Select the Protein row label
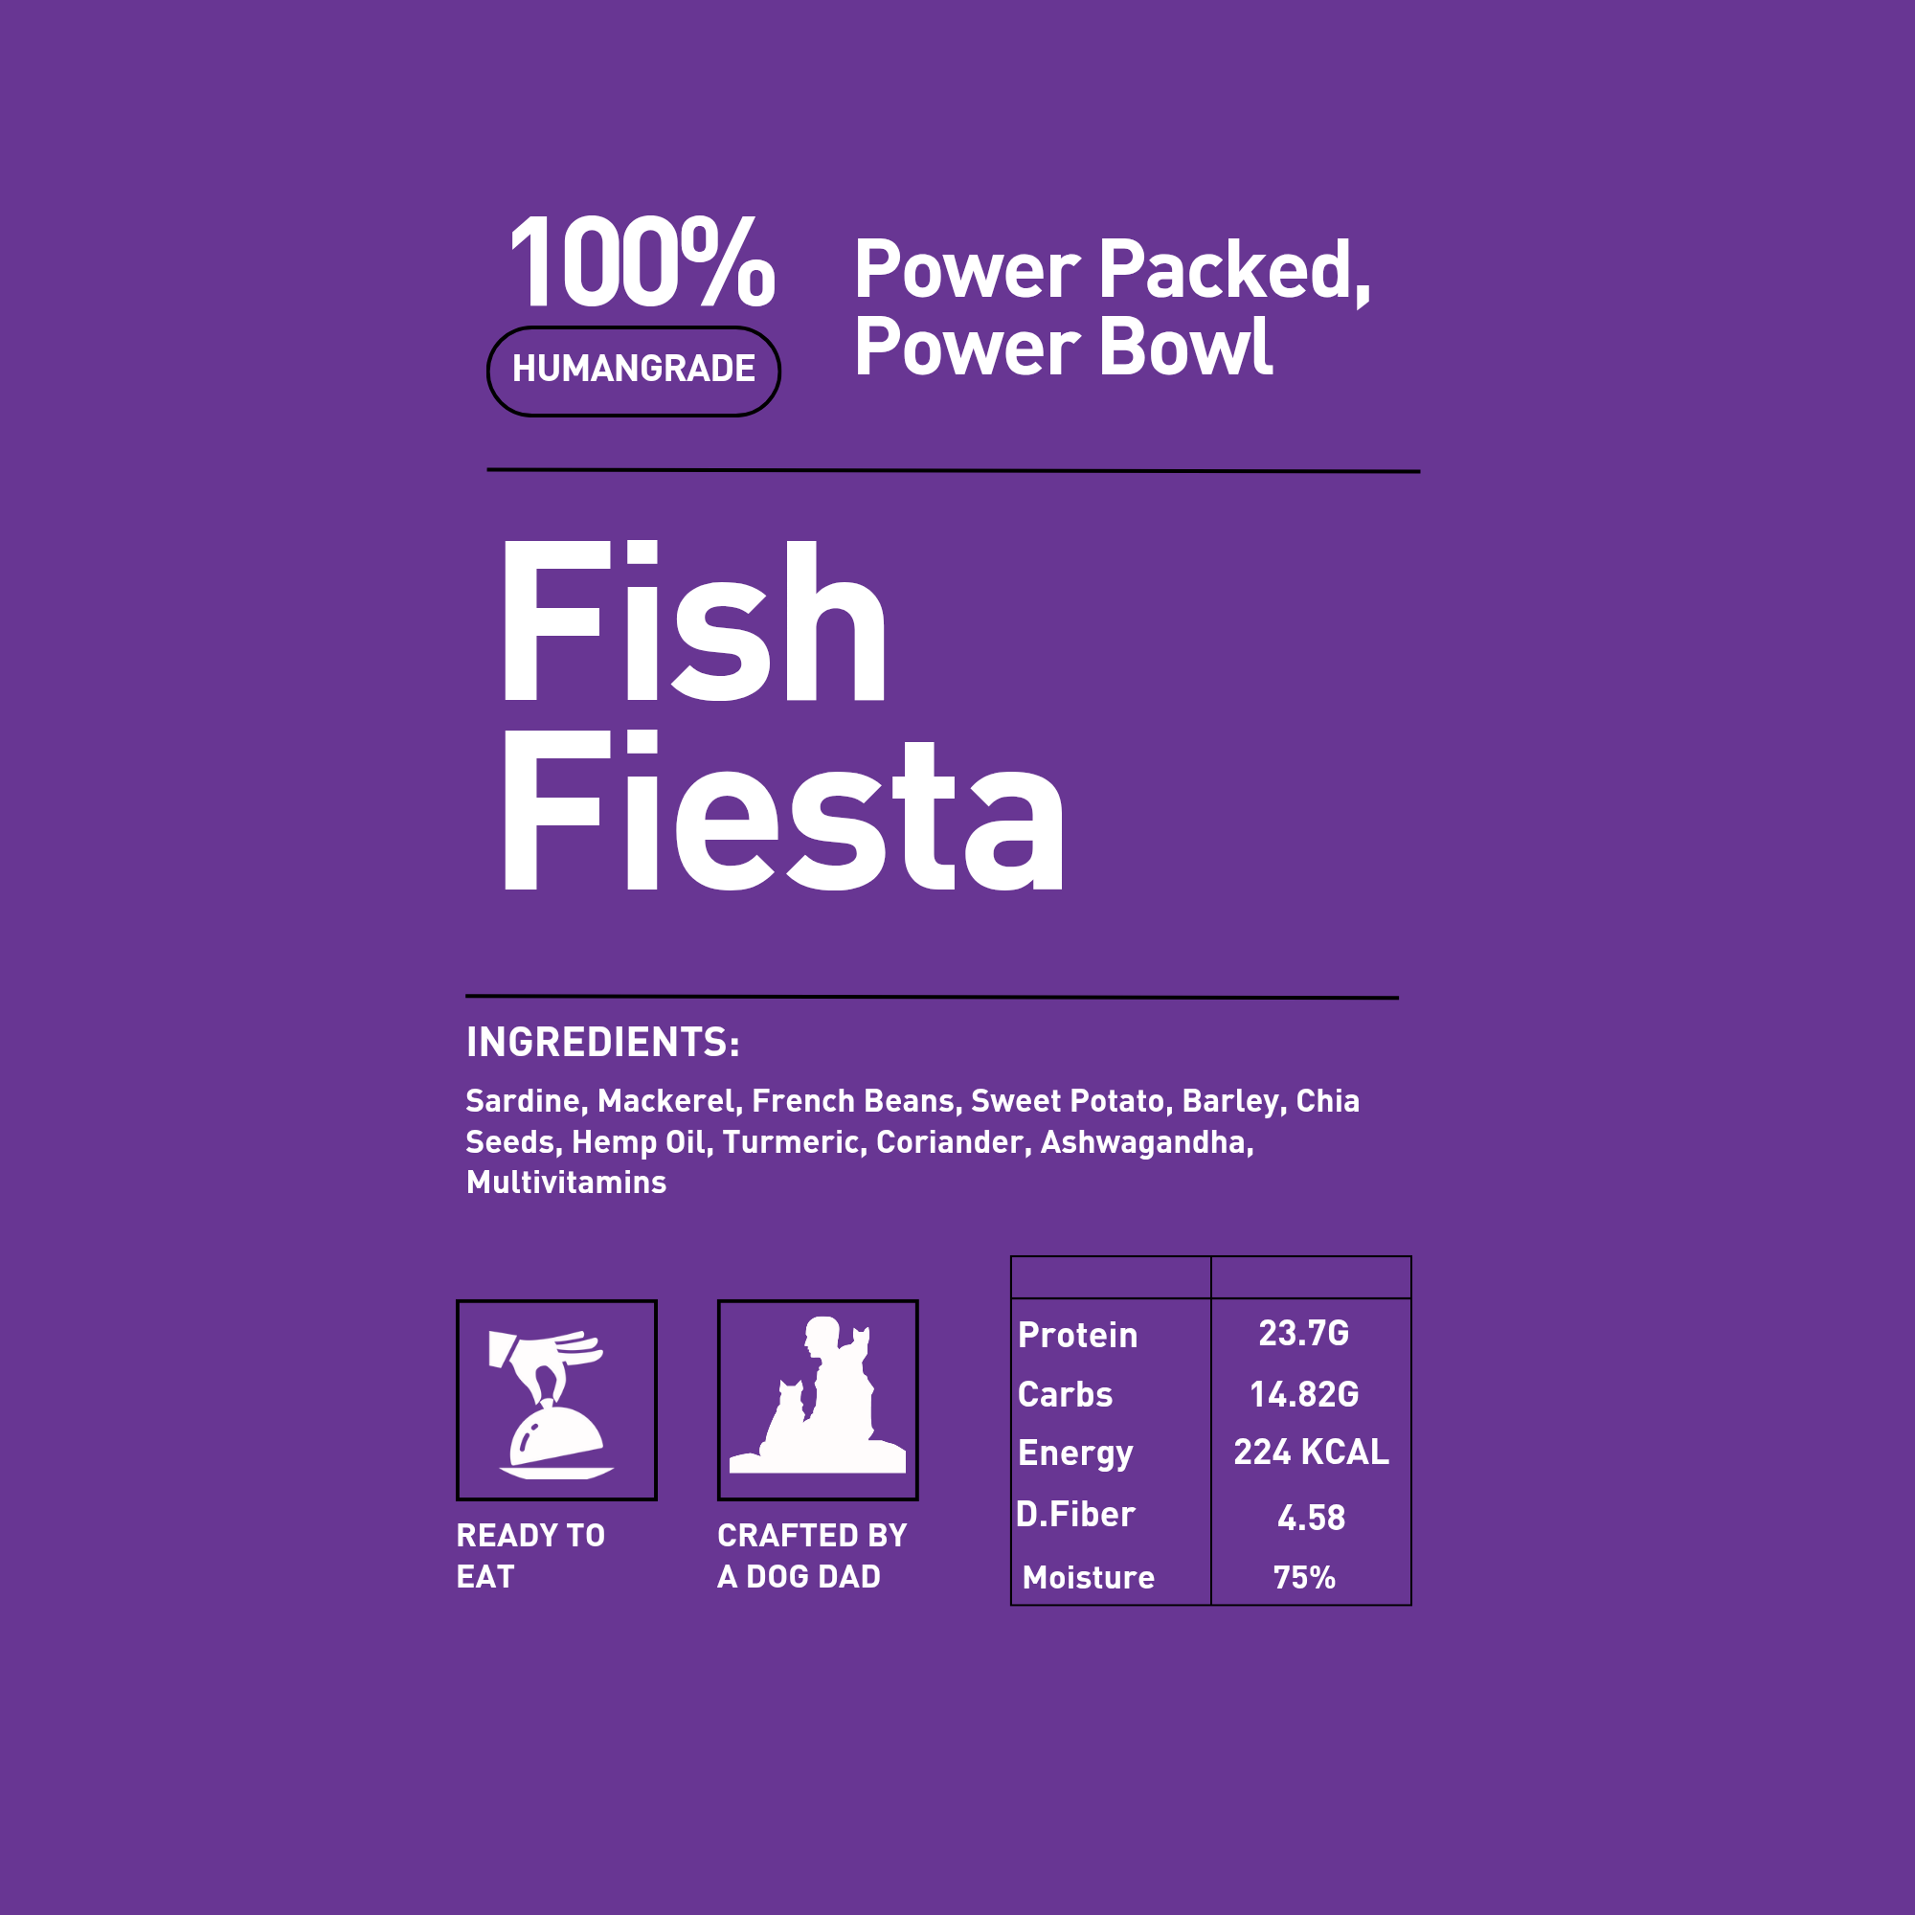Image resolution: width=1915 pixels, height=1915 pixels. point(1077,1335)
